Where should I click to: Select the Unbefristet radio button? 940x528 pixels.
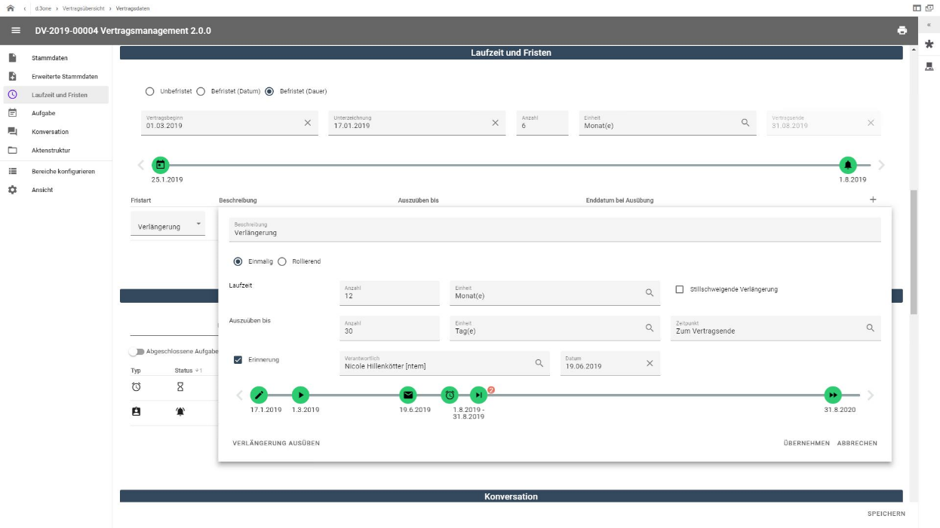tap(149, 91)
